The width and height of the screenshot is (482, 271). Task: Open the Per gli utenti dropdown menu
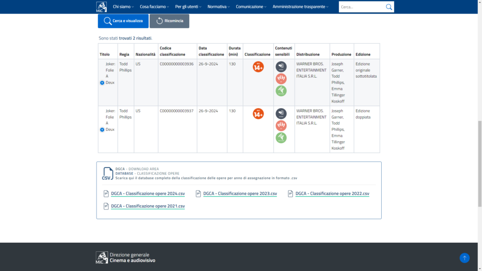pyautogui.click(x=188, y=7)
